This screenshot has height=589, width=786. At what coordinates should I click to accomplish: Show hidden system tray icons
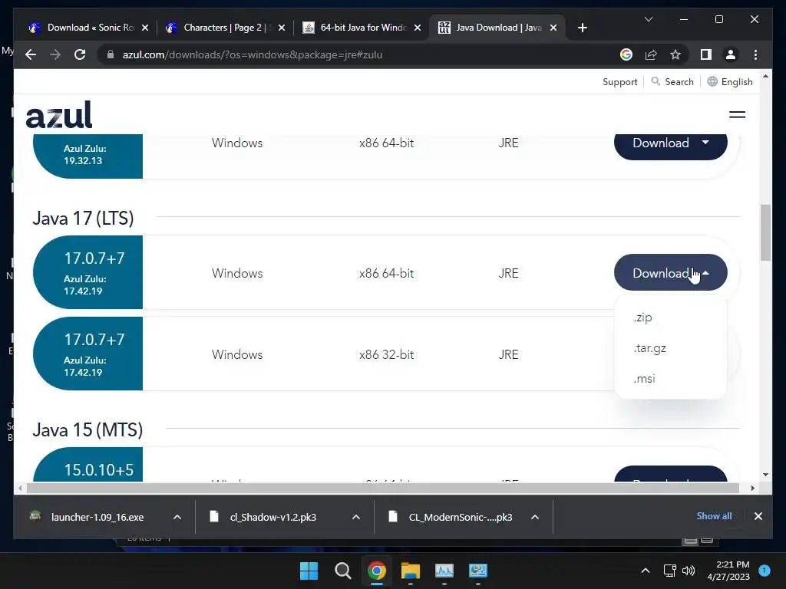tap(646, 571)
